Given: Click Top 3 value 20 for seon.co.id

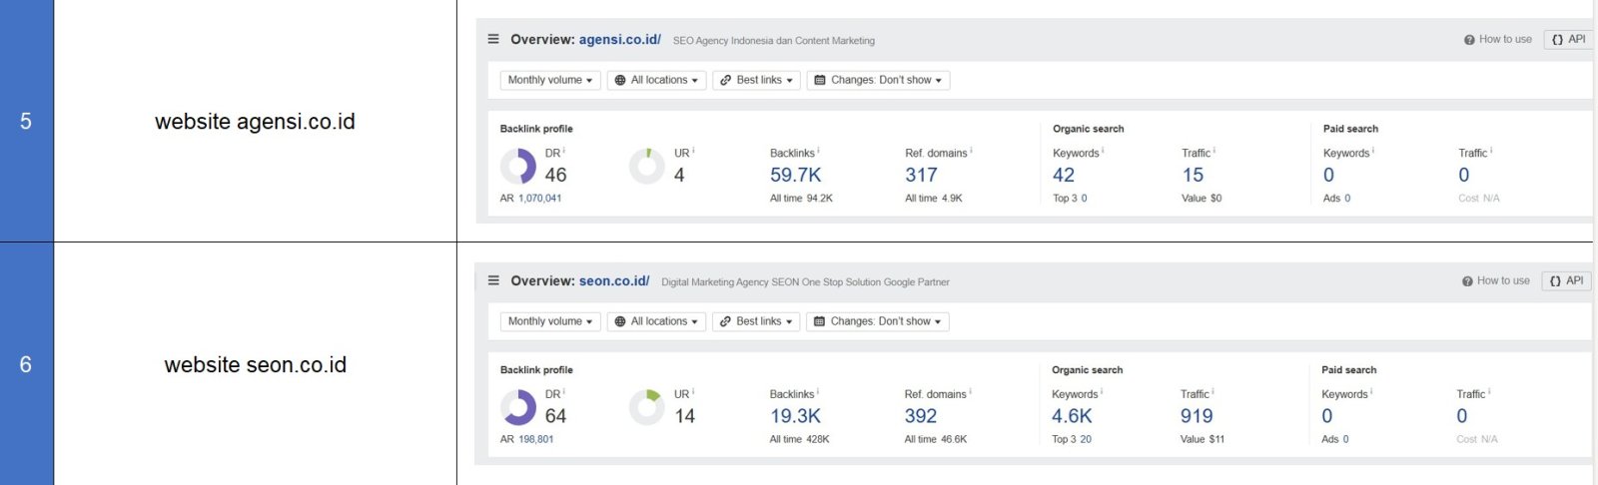Looking at the screenshot, I should [x=1086, y=440].
